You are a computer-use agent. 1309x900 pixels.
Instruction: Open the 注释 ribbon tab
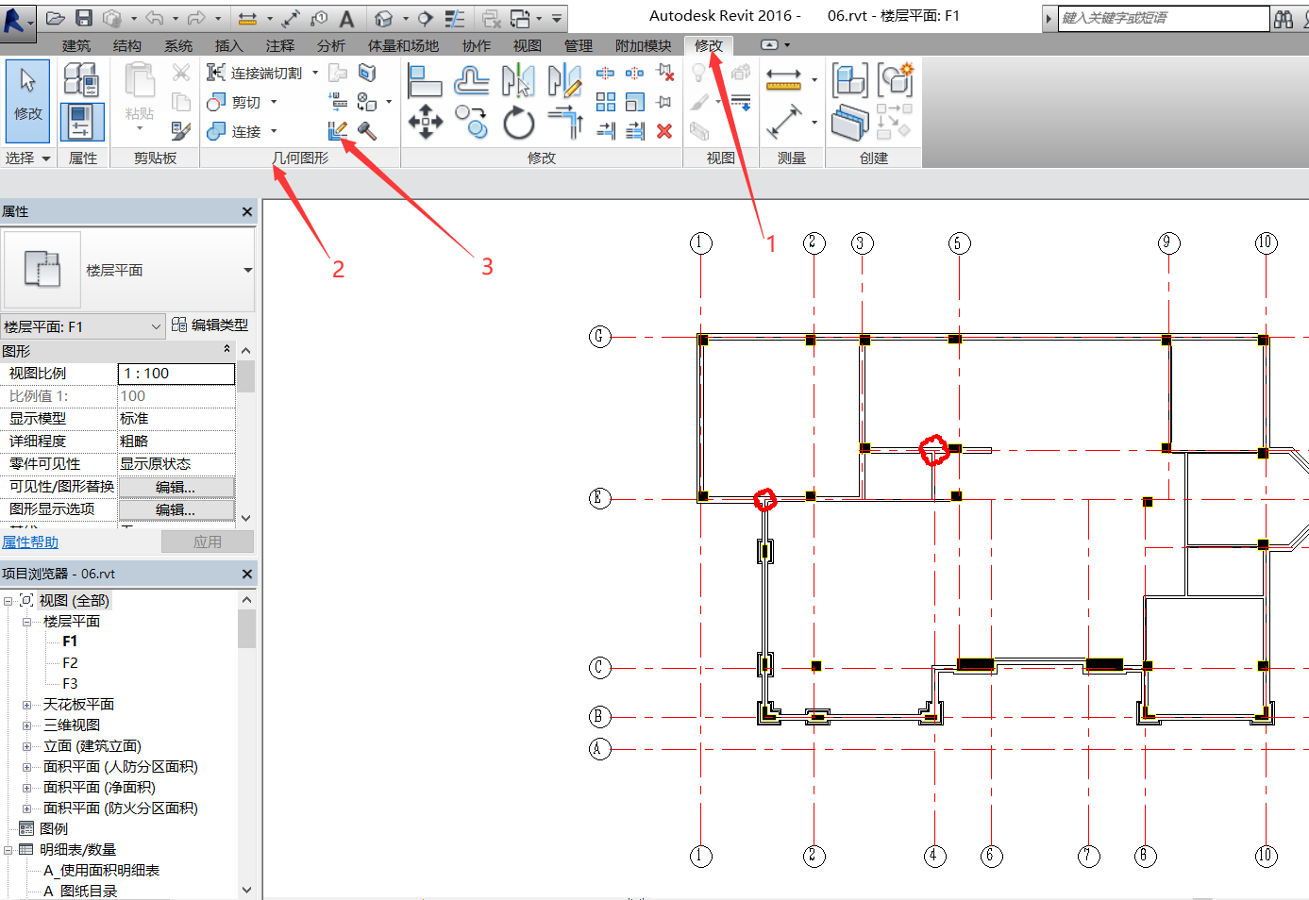coord(279,45)
